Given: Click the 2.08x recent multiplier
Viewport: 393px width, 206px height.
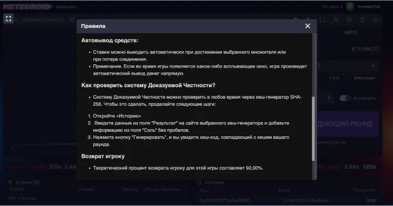Looking at the screenshot, I should coord(352,167).
